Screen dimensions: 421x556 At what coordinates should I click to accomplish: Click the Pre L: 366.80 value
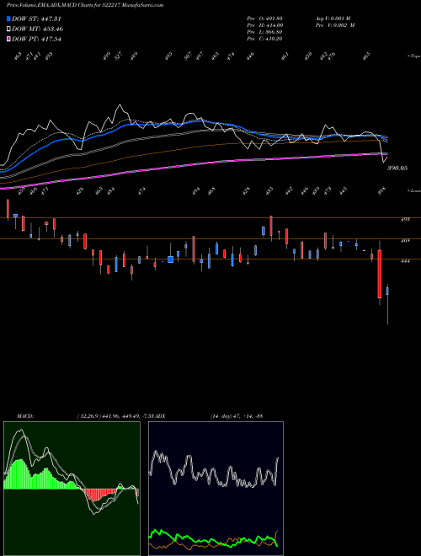click(x=264, y=32)
